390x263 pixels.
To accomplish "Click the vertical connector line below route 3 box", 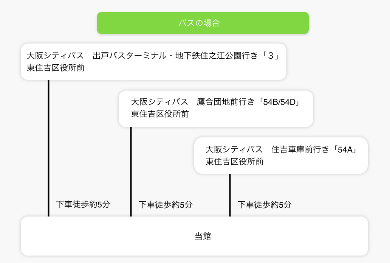I will click(48, 148).
